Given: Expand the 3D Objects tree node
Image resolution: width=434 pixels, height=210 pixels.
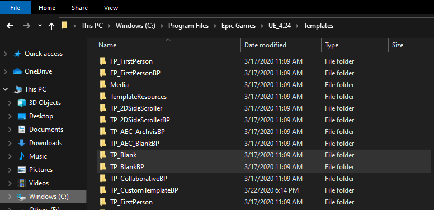Looking at the screenshot, I should tap(10, 103).
